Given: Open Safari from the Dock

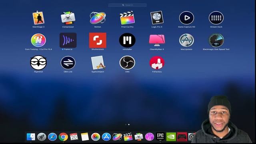Looking at the screenshot, I should click(x=52, y=137).
